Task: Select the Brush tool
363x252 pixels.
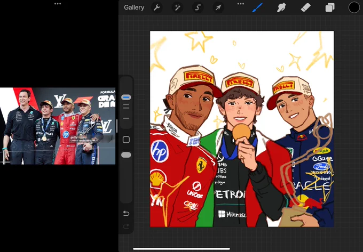Action: [257, 7]
